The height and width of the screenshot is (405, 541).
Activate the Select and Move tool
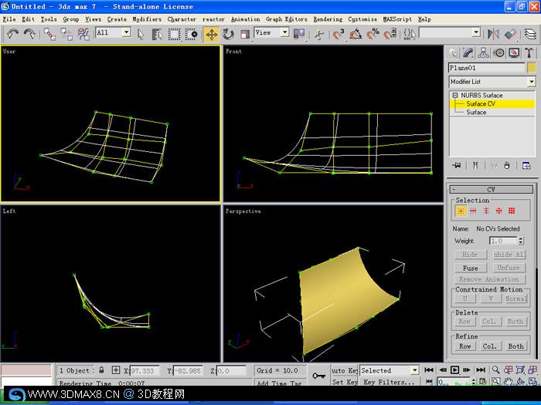pyautogui.click(x=212, y=34)
